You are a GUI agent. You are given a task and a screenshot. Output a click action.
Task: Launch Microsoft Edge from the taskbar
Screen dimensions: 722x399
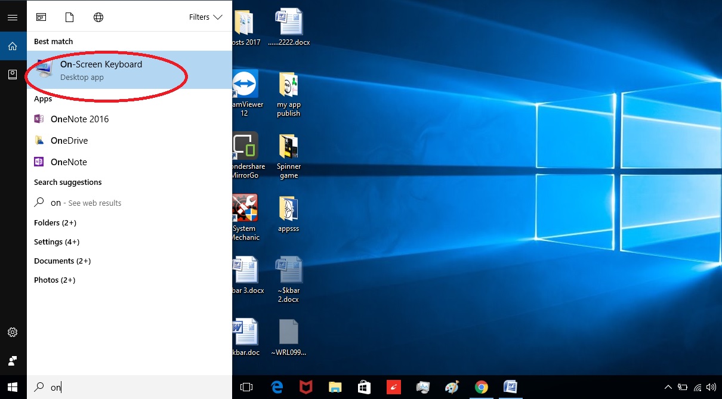pos(277,387)
